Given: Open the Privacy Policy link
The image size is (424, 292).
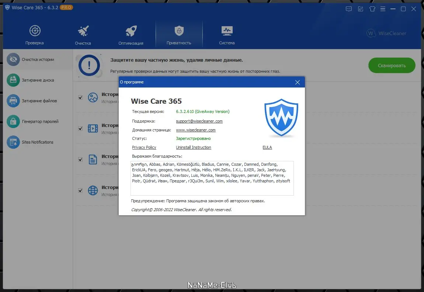Looking at the screenshot, I should (144, 148).
